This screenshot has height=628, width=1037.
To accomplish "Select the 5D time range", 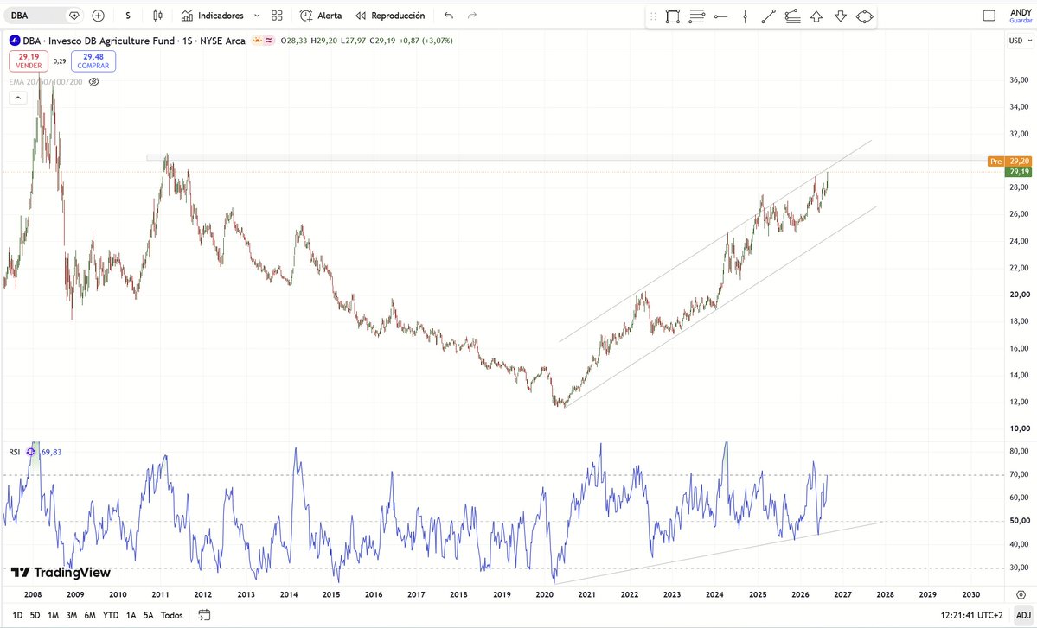I will [x=35, y=615].
